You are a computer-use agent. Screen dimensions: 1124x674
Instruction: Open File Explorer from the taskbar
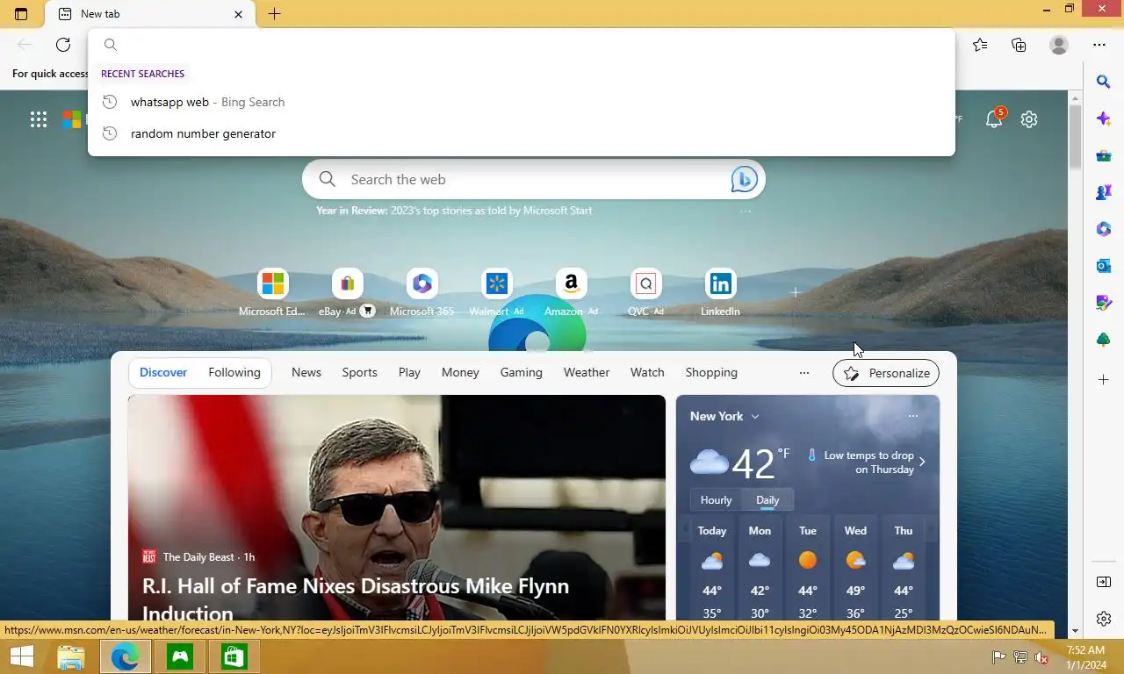(x=70, y=656)
